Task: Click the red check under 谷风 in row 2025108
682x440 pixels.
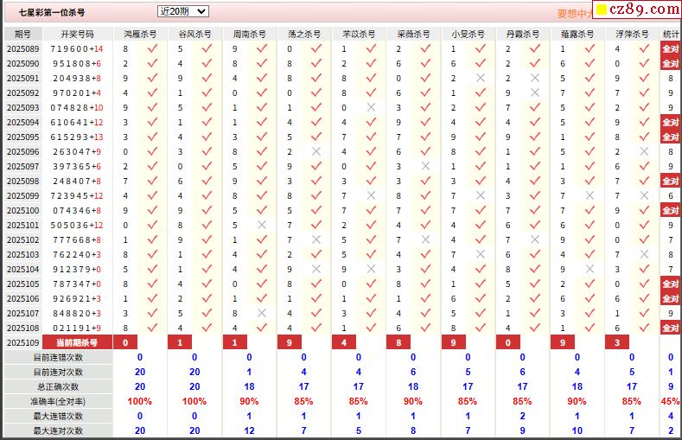Action: [x=207, y=328]
